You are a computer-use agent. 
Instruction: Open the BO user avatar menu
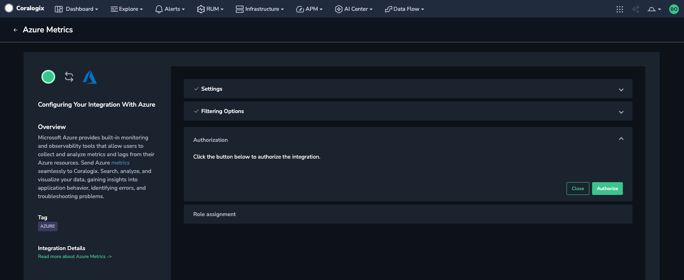pyautogui.click(x=674, y=9)
